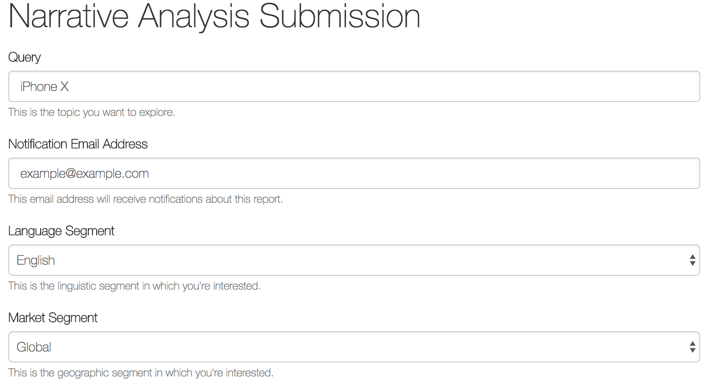Select the "English" value in the dropdown
716x388 pixels.
click(x=36, y=261)
